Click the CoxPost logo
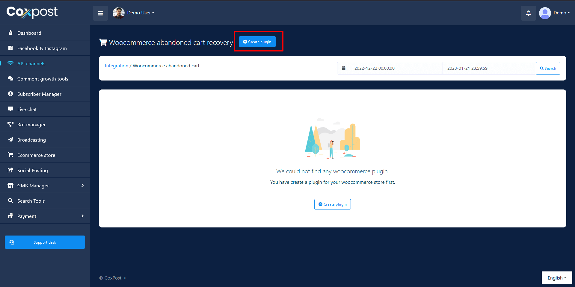The image size is (575, 287). pyautogui.click(x=32, y=12)
